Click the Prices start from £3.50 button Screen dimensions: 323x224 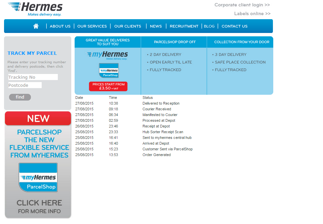pos(108,86)
